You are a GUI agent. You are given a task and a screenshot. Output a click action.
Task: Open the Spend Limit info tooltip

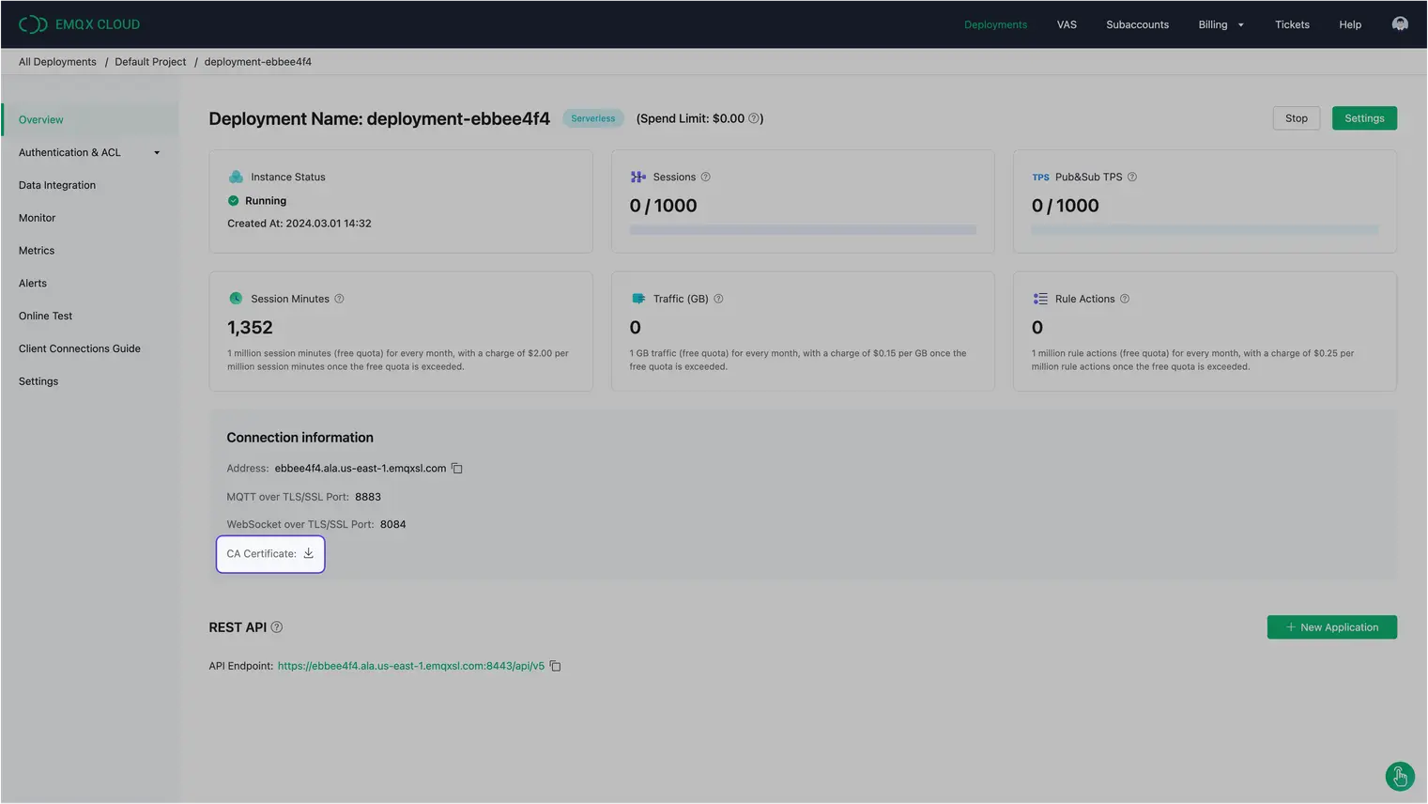[x=754, y=118]
